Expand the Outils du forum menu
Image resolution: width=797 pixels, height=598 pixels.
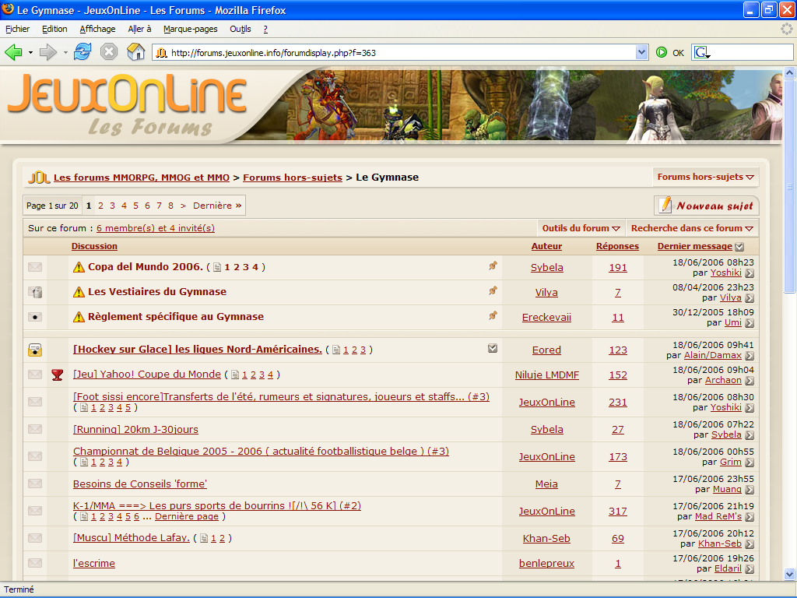pos(581,228)
